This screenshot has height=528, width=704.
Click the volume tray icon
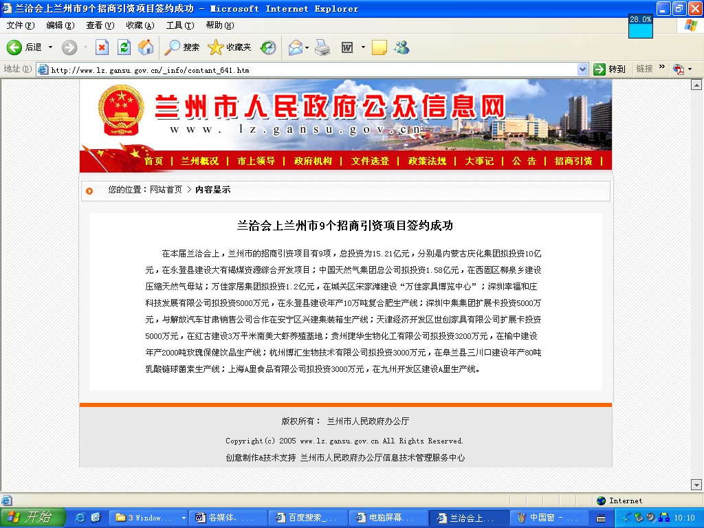651,518
